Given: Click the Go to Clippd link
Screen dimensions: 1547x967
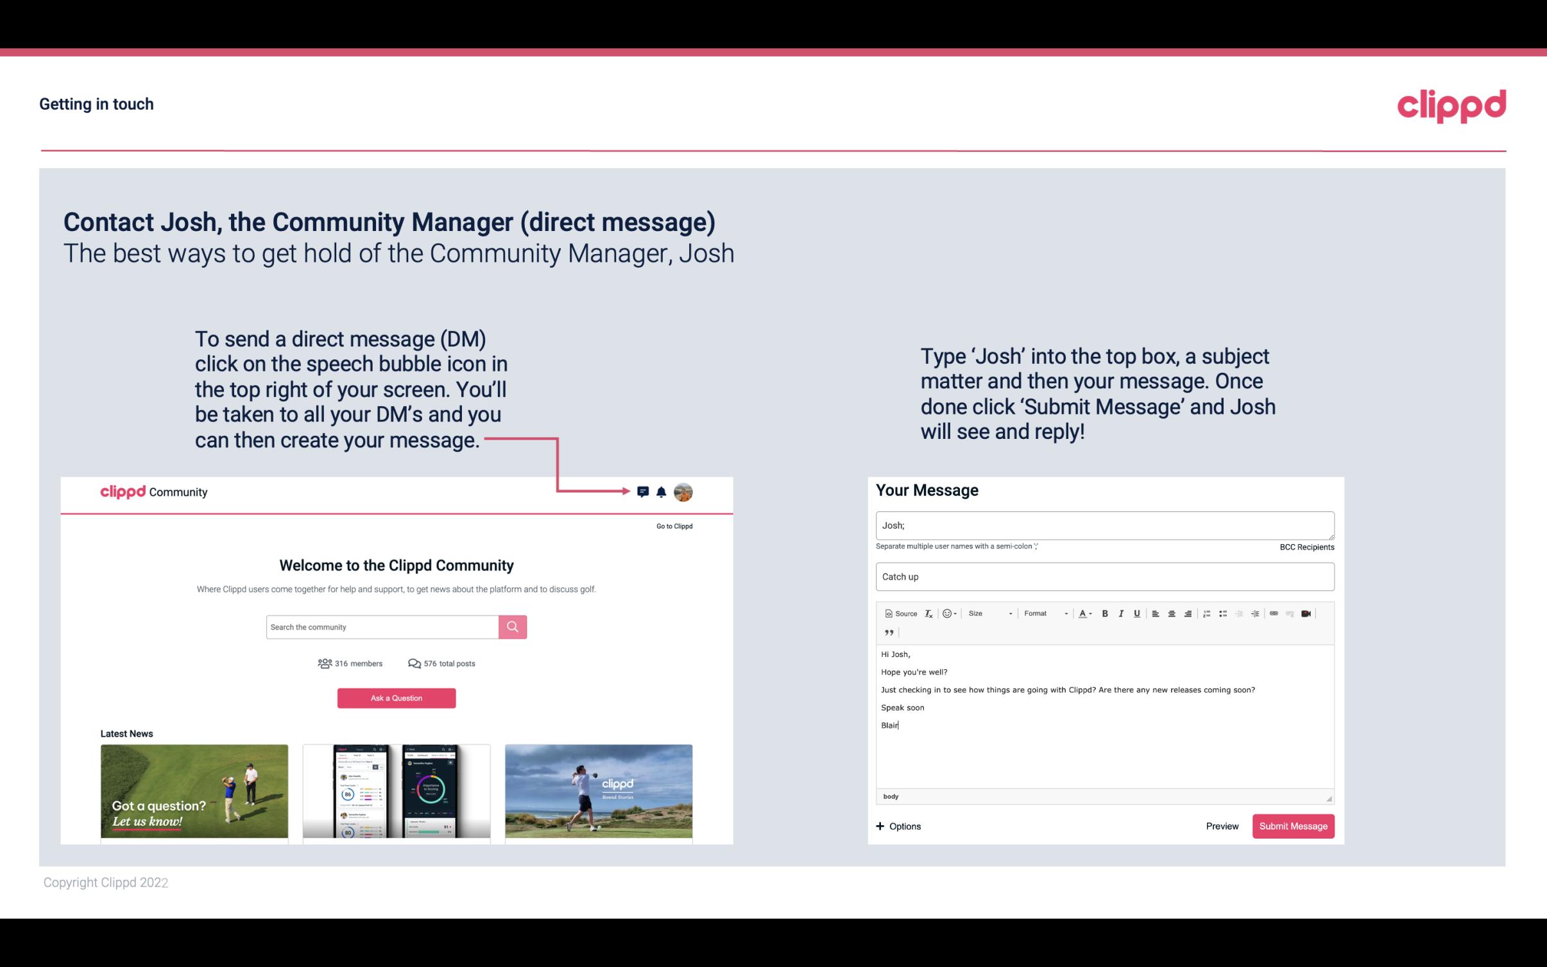Looking at the screenshot, I should [672, 525].
